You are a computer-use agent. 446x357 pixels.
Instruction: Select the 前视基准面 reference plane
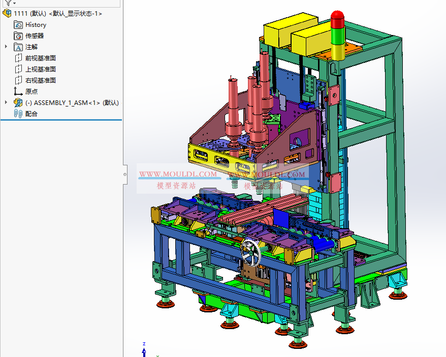click(40, 57)
